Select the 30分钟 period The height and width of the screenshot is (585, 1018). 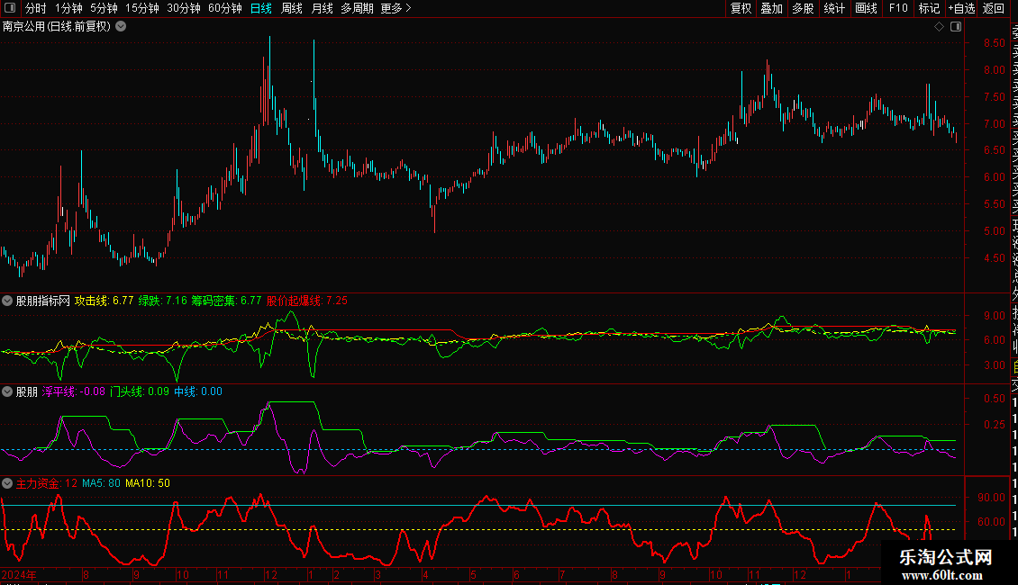[184, 8]
